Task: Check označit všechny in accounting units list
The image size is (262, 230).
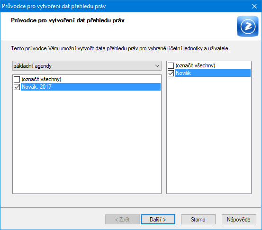Action: (x=17, y=79)
